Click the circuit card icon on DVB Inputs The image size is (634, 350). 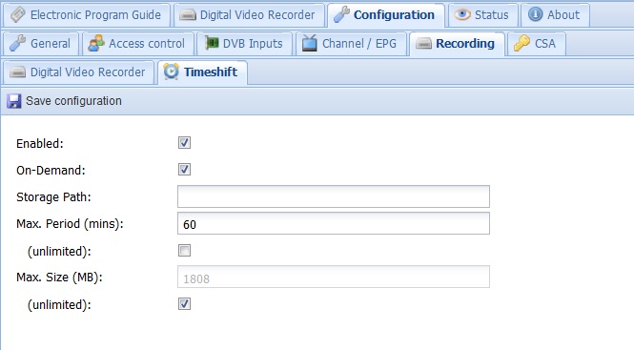point(212,43)
